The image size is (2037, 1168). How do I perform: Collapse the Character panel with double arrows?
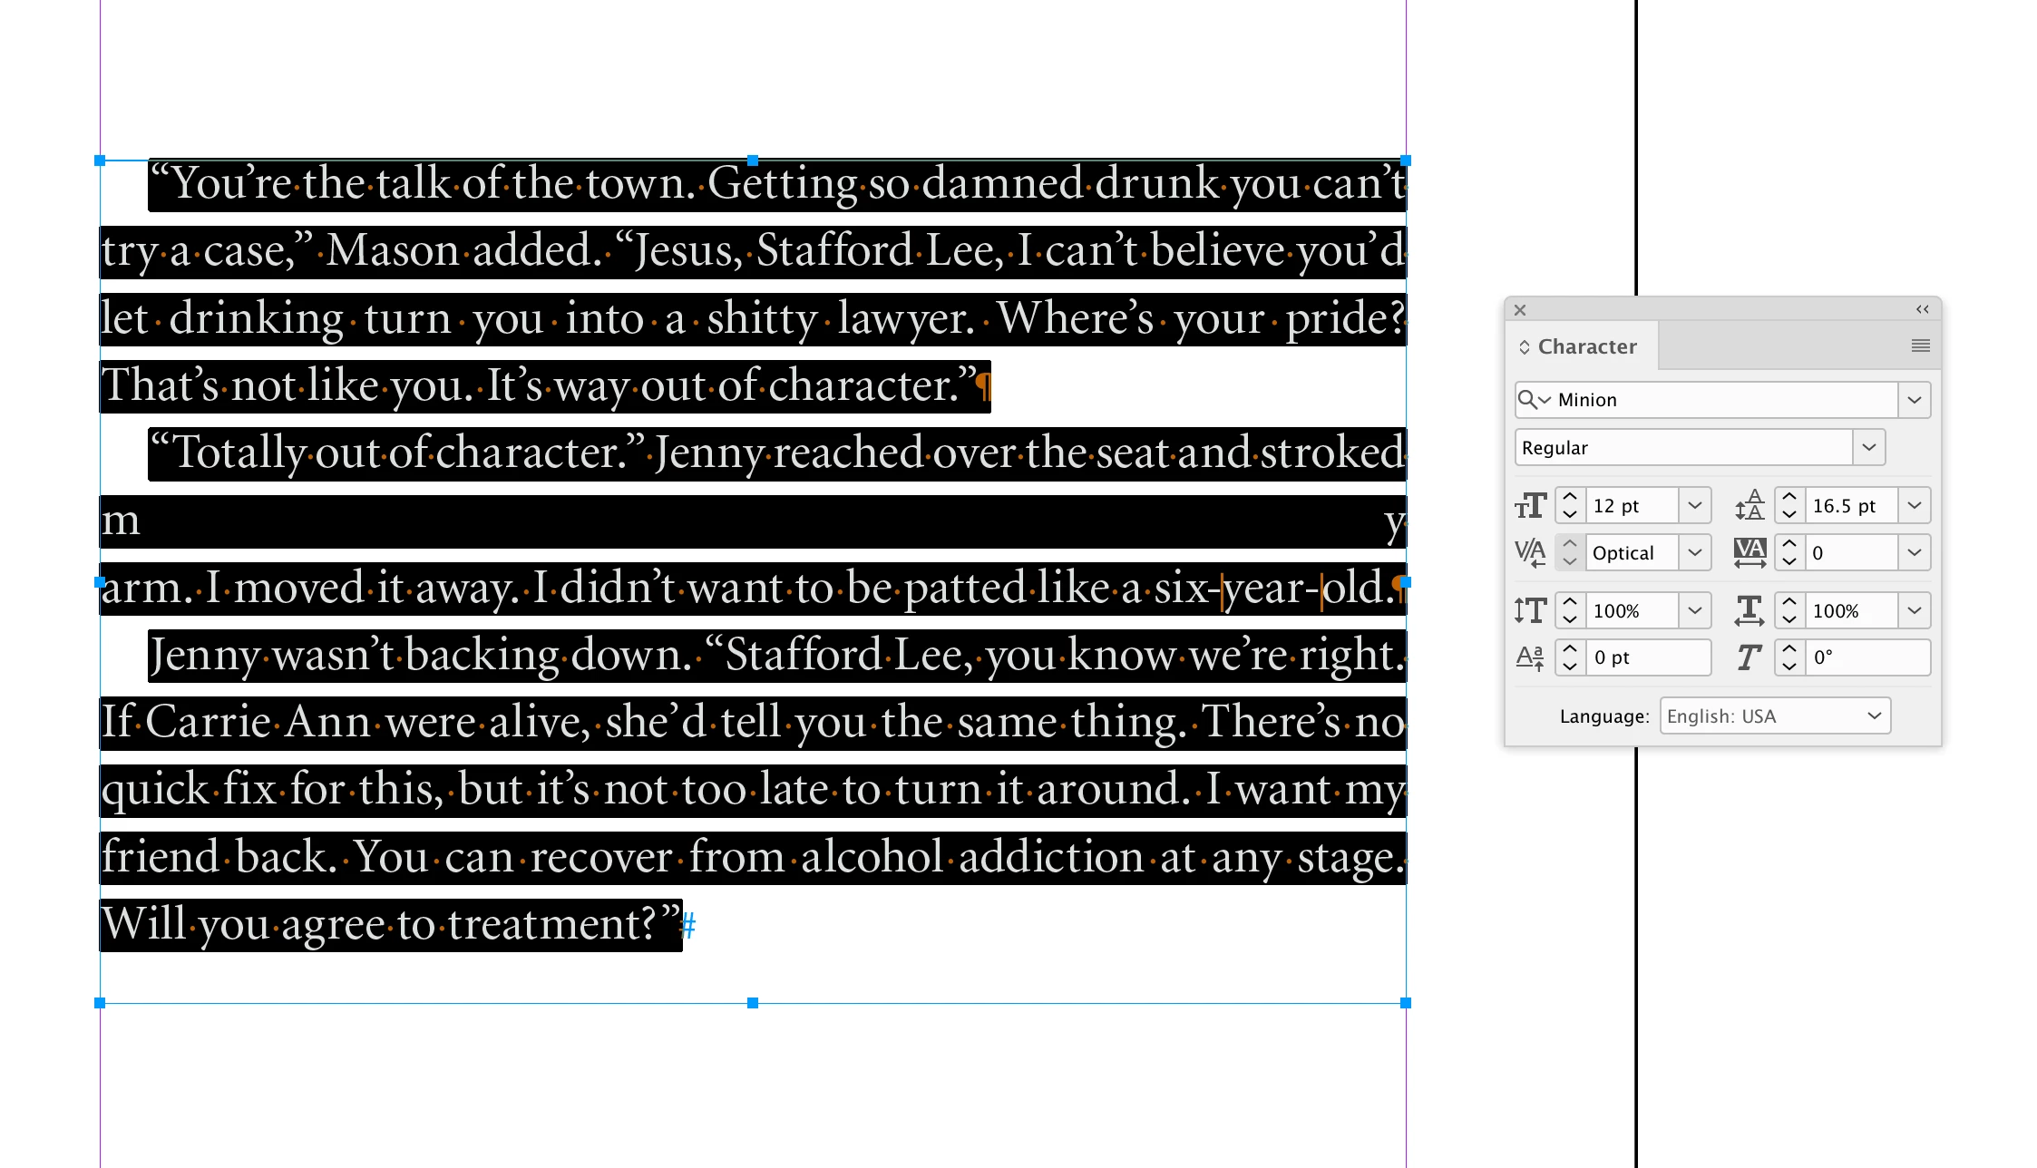(x=1922, y=309)
